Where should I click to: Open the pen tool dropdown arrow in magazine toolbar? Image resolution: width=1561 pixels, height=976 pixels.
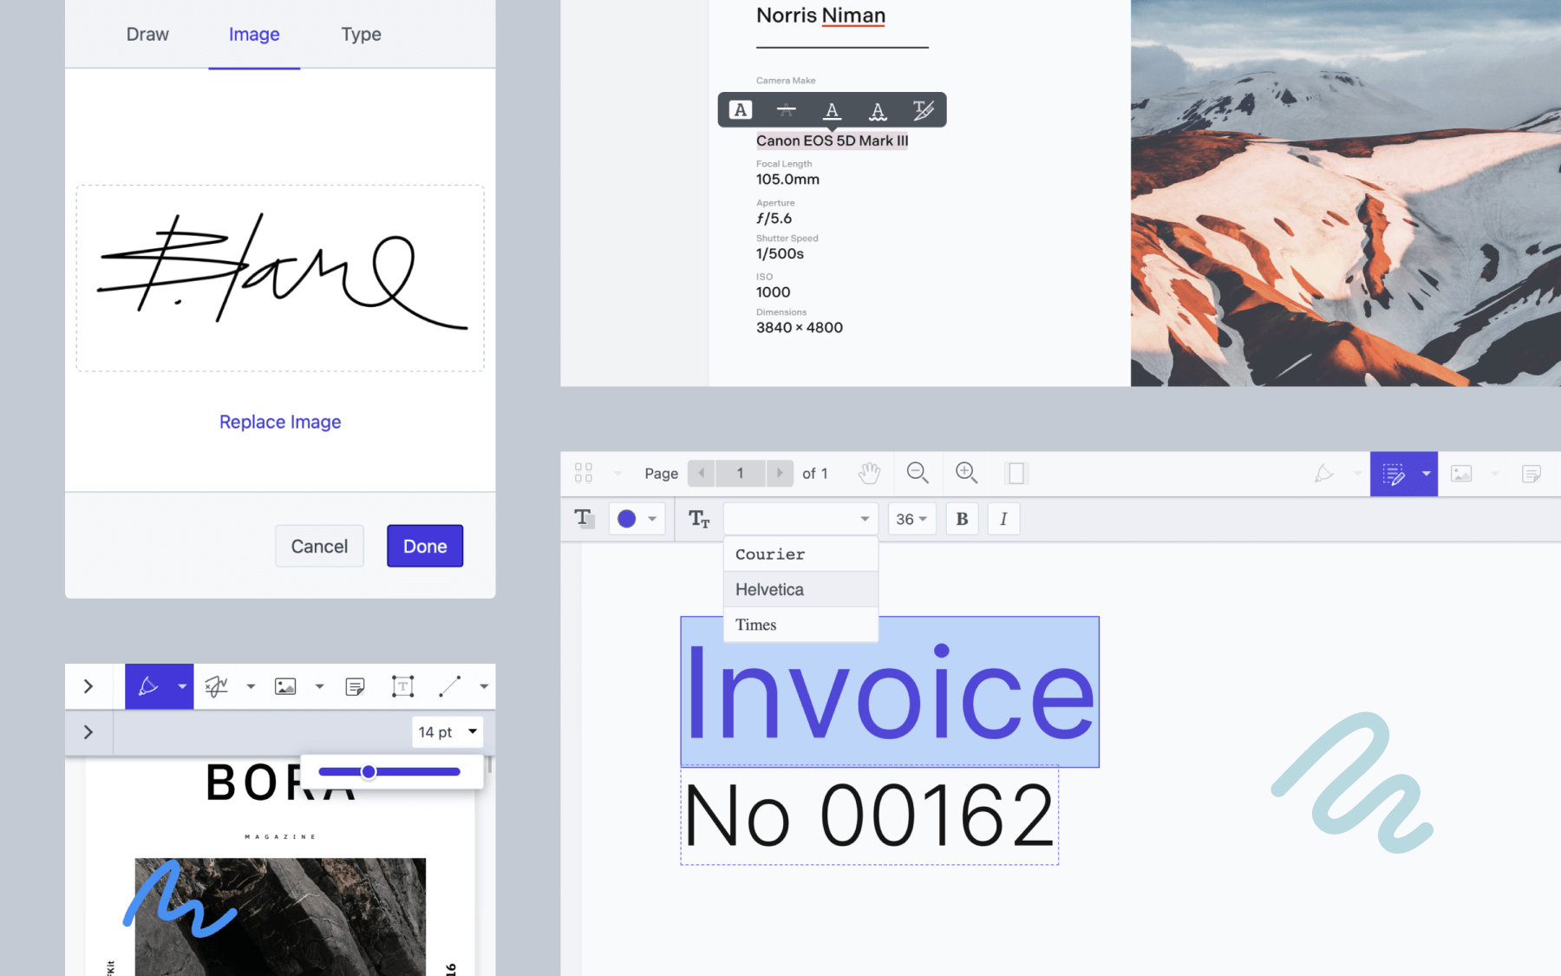tap(182, 686)
